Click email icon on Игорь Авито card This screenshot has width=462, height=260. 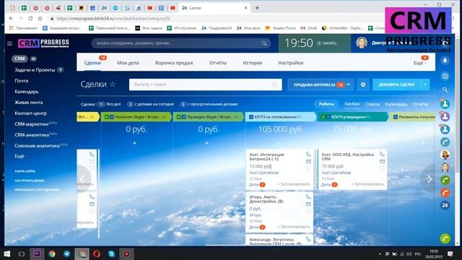[308, 204]
